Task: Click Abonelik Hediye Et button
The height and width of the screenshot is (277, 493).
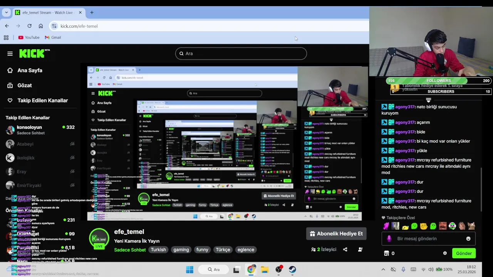Action: tap(336, 234)
